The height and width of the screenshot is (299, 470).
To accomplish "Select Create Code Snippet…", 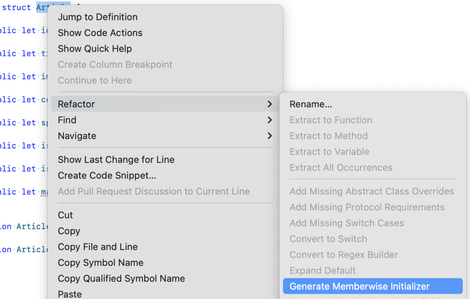I will pyautogui.click(x=107, y=175).
